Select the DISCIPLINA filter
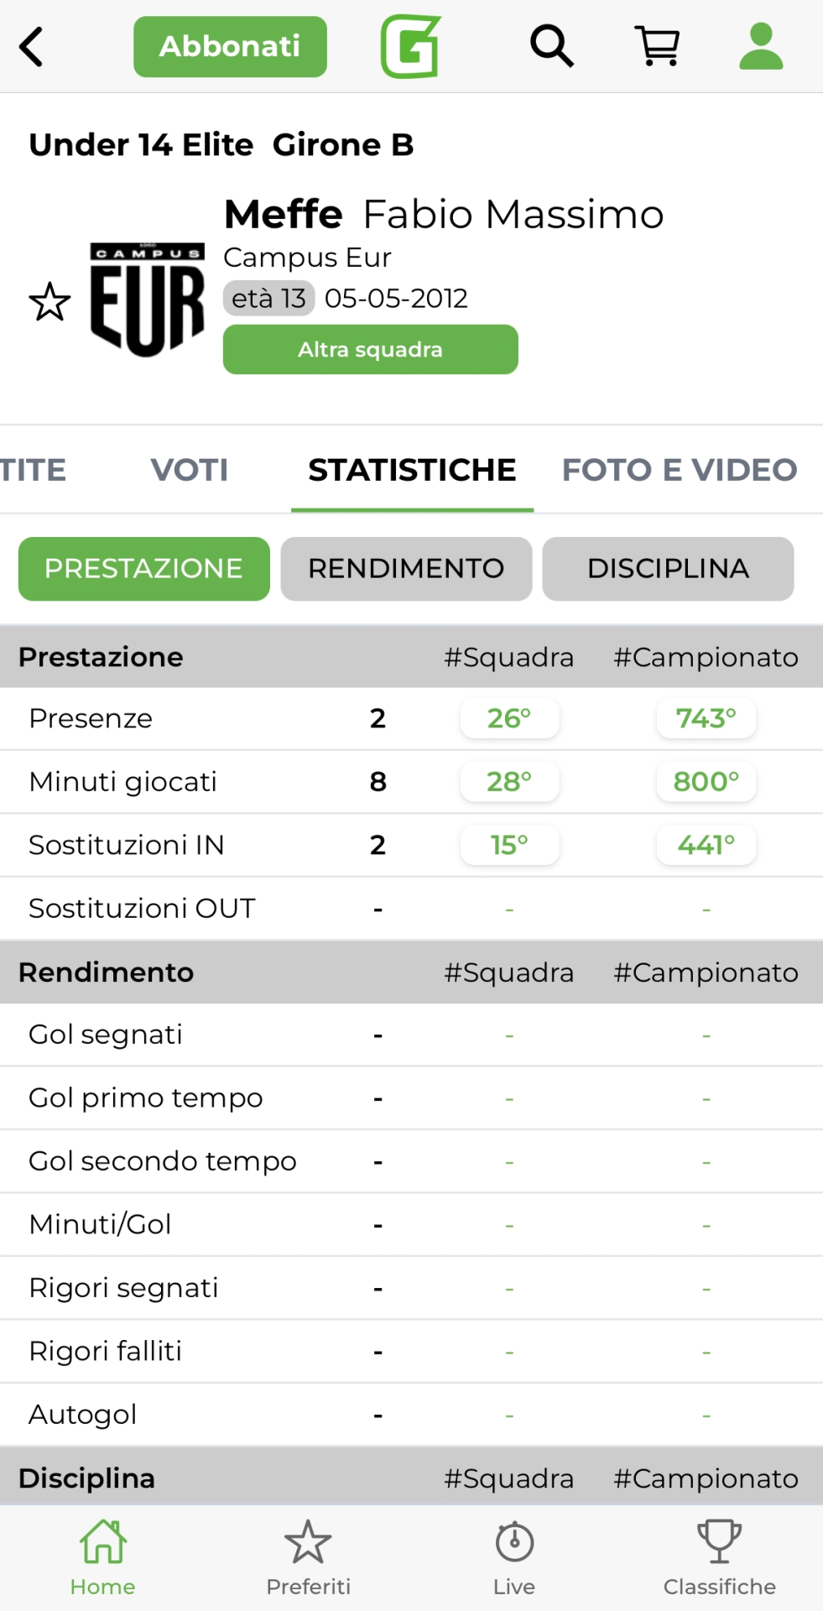 click(x=668, y=569)
